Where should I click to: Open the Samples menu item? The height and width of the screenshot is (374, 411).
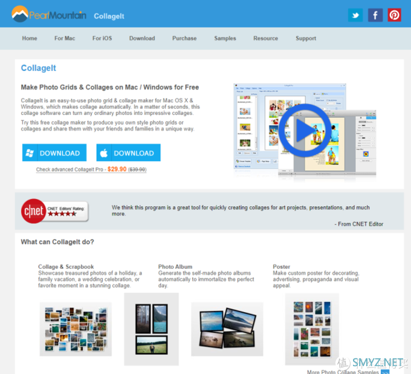225,38
